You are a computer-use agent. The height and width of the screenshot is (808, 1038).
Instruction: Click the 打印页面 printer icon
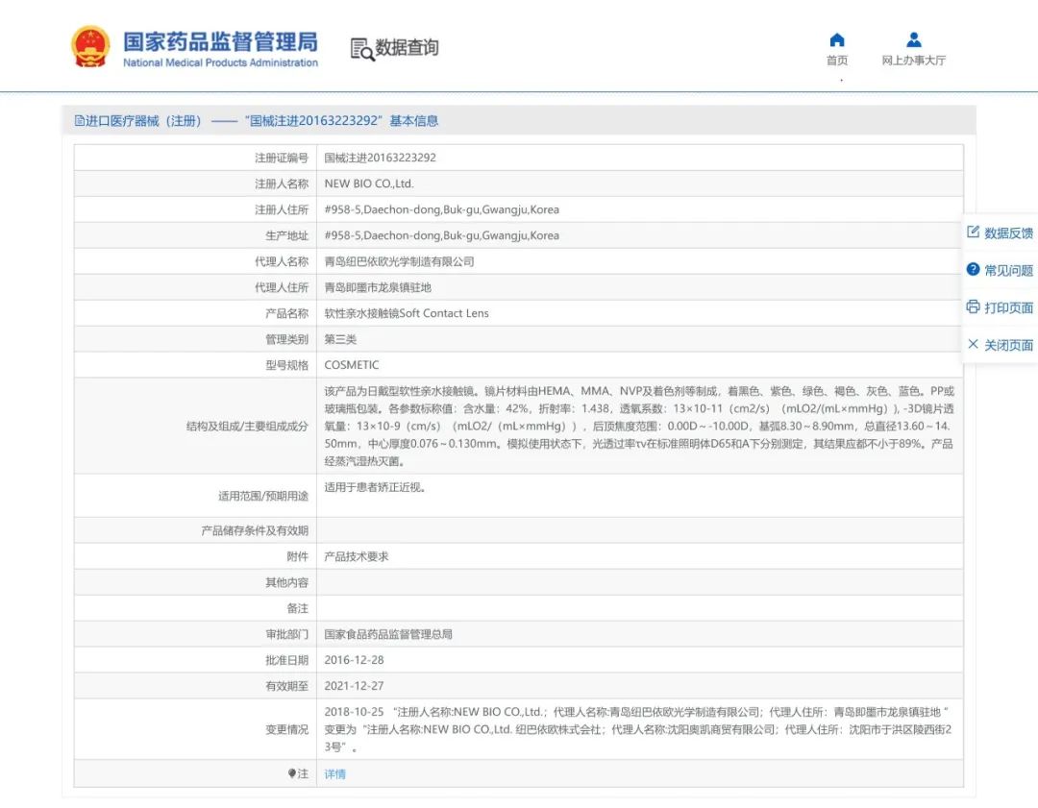[x=973, y=306]
